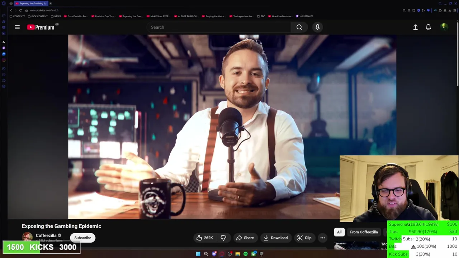The width and height of the screenshot is (459, 258).
Task: Go back with the browser arrow
Action: tap(11, 10)
